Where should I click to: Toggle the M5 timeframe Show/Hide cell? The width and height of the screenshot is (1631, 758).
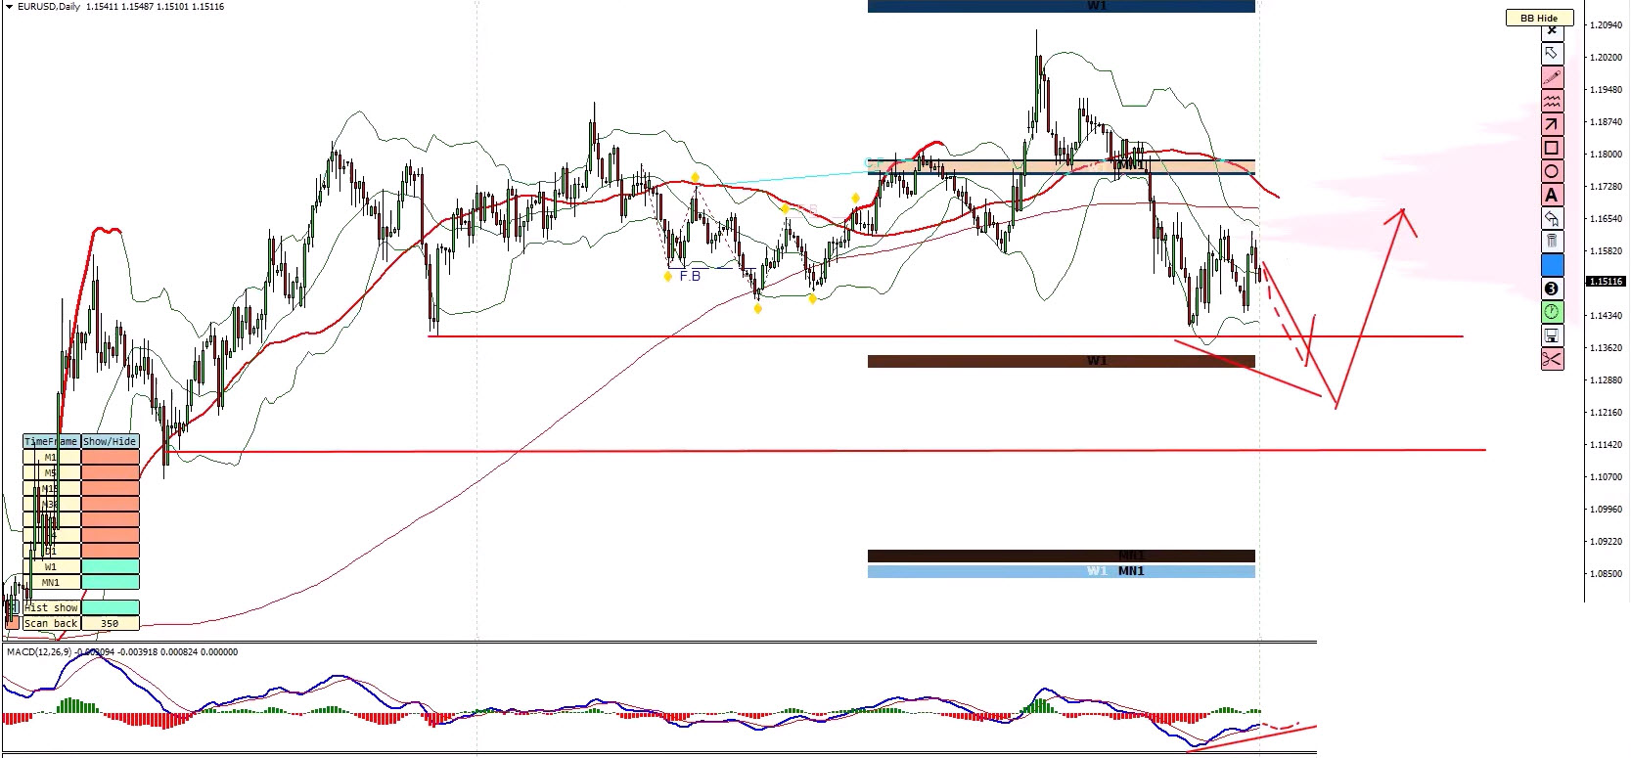tap(110, 472)
